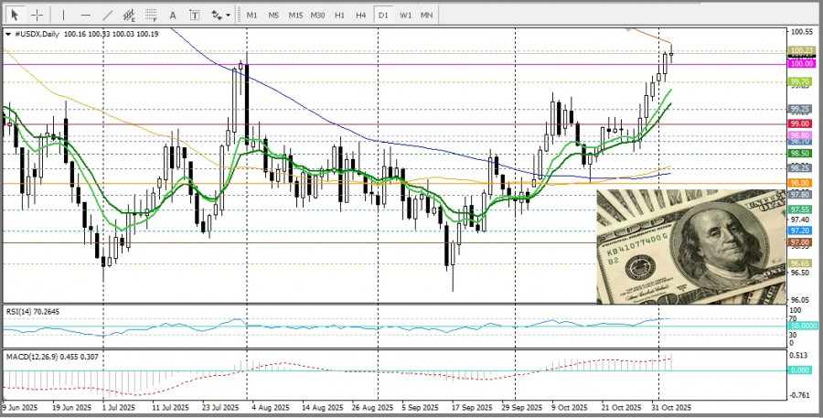Activate the crosshair tool
823x418 pixels.
point(37,15)
